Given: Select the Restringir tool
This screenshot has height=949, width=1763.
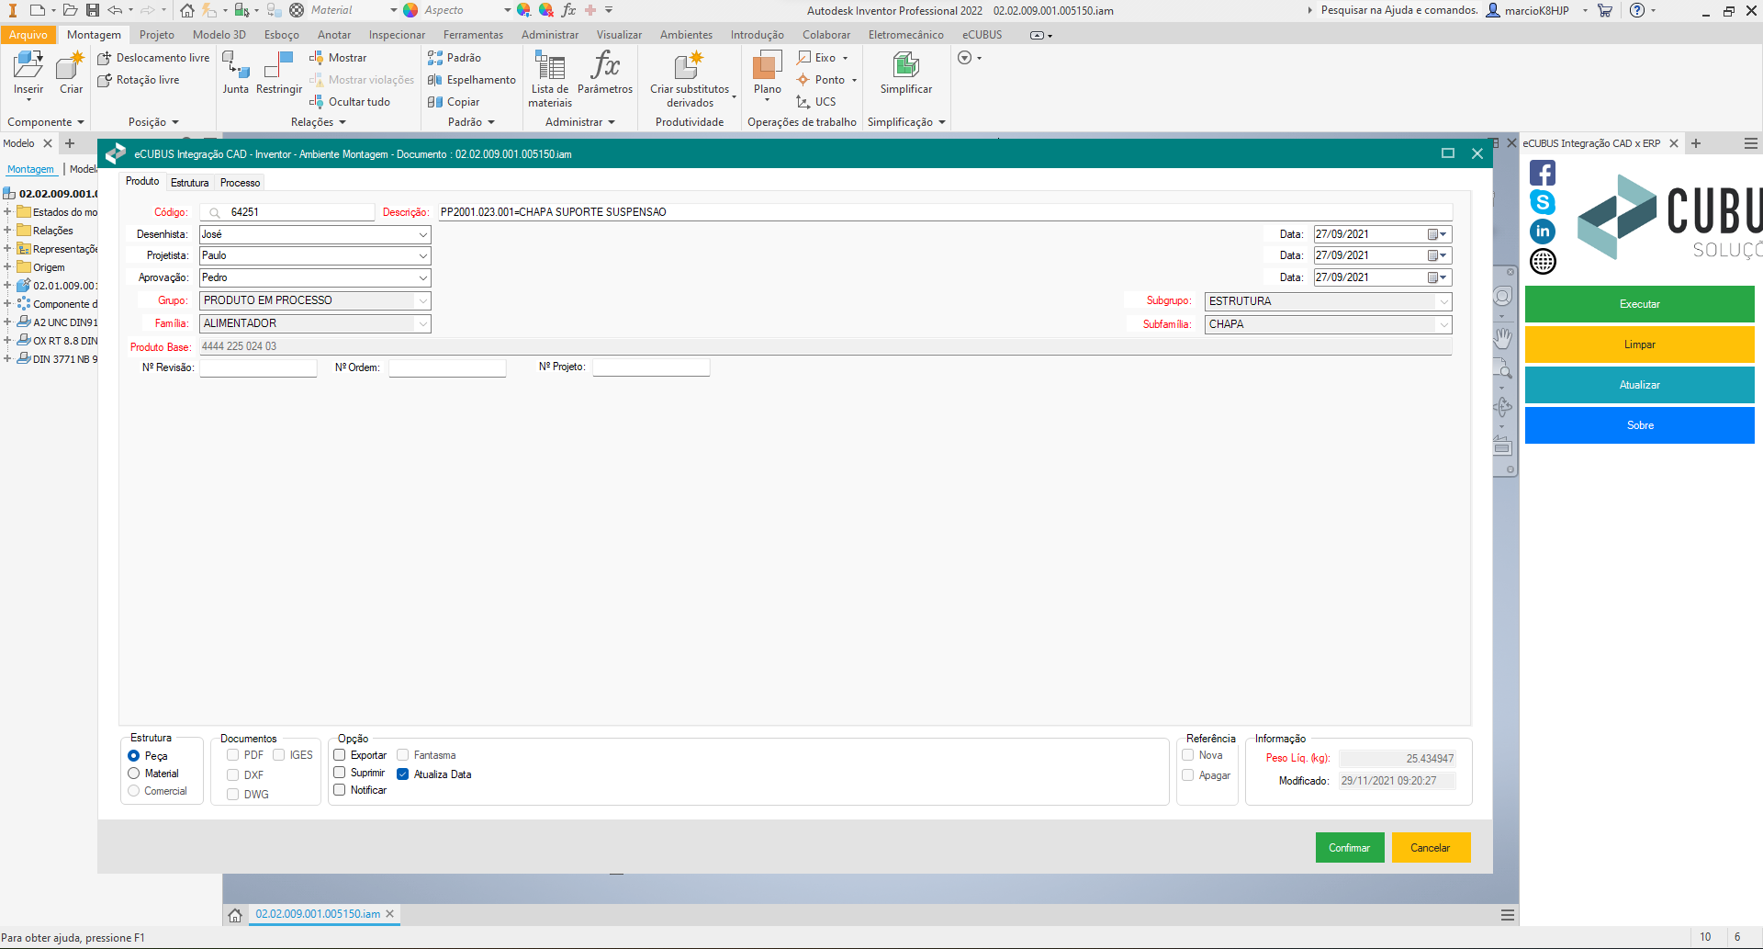Looking at the screenshot, I should coord(279,73).
